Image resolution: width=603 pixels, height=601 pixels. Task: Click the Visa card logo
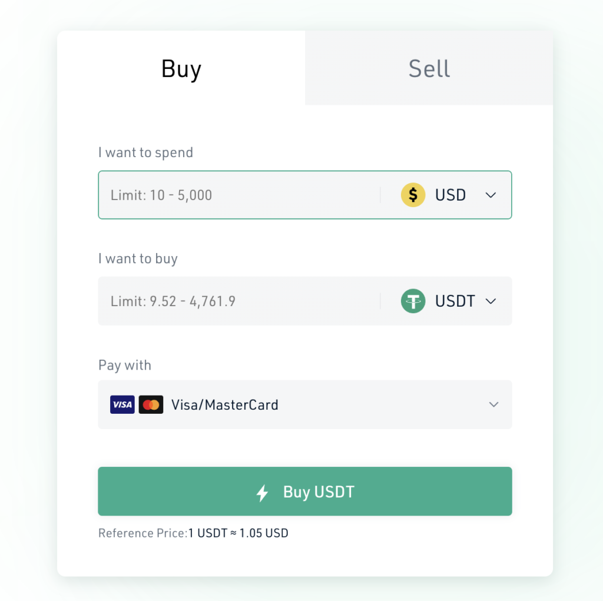[x=122, y=404]
